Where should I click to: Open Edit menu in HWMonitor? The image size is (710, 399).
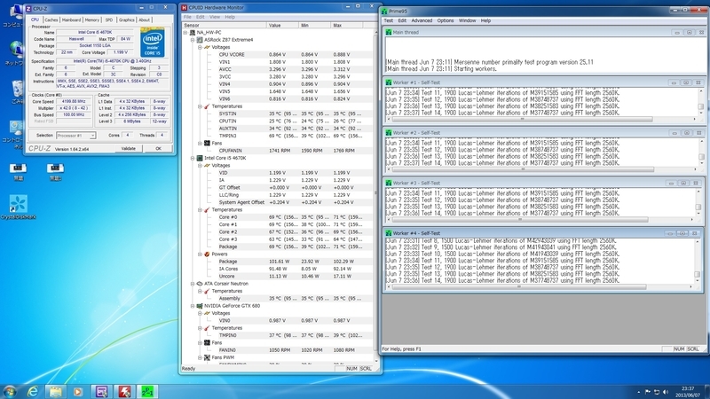tap(201, 17)
